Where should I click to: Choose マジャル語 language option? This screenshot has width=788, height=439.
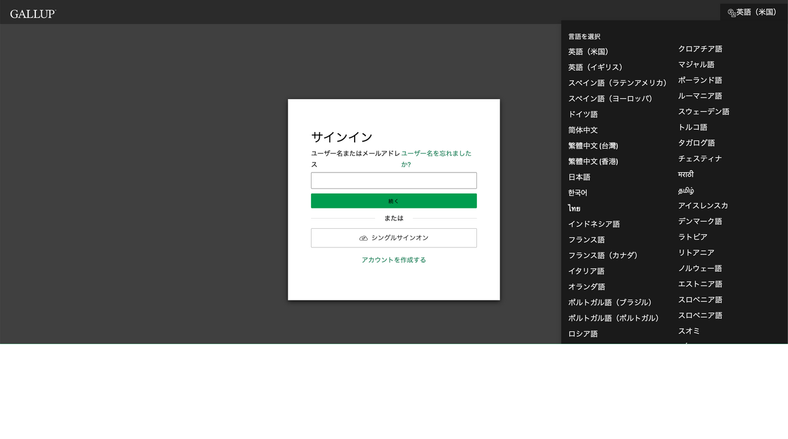(x=697, y=65)
